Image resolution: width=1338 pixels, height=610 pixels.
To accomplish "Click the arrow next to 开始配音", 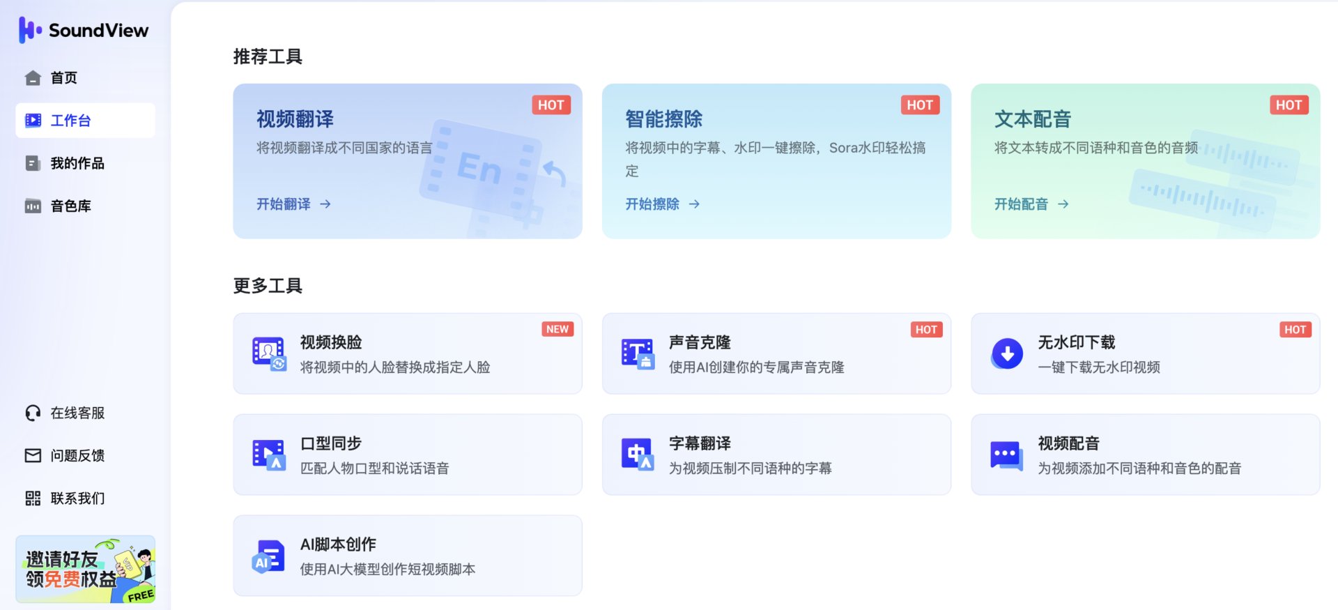I will pos(1063,204).
